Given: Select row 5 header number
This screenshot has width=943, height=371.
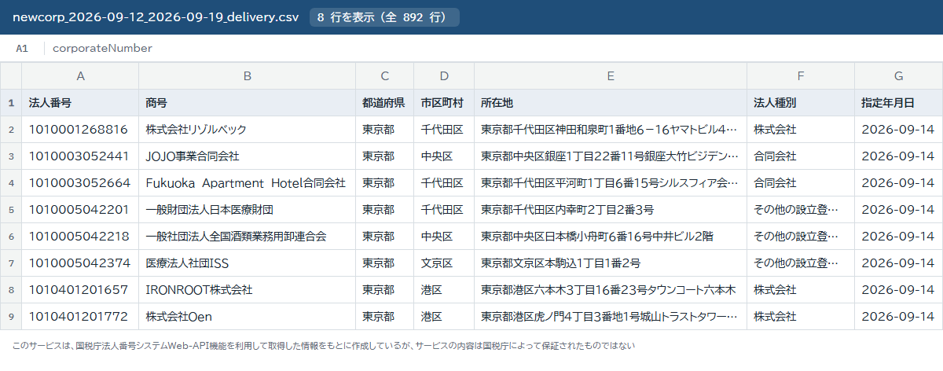Looking at the screenshot, I should [x=11, y=210].
